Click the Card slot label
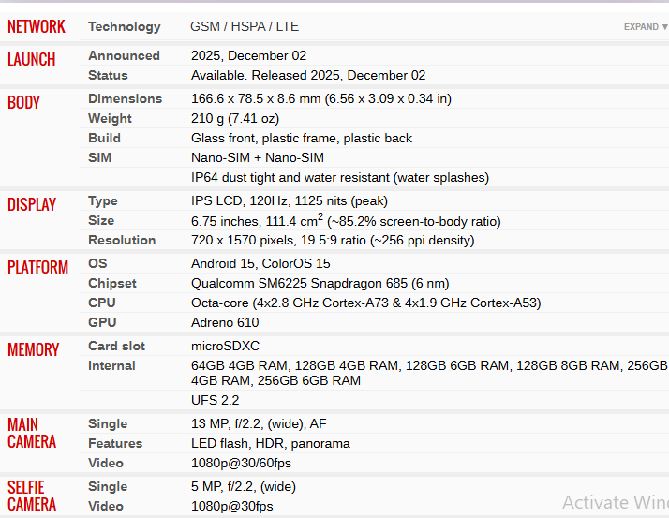Image resolution: width=669 pixels, height=518 pixels. coord(116,346)
